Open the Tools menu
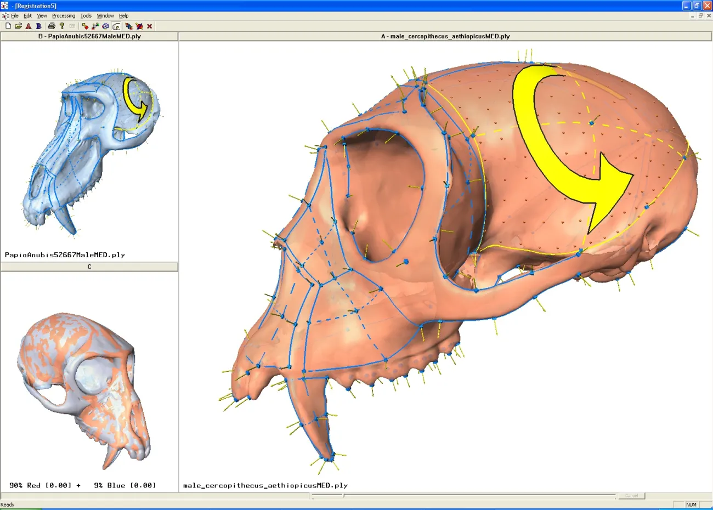Screen dimensions: 713x510 (86, 16)
